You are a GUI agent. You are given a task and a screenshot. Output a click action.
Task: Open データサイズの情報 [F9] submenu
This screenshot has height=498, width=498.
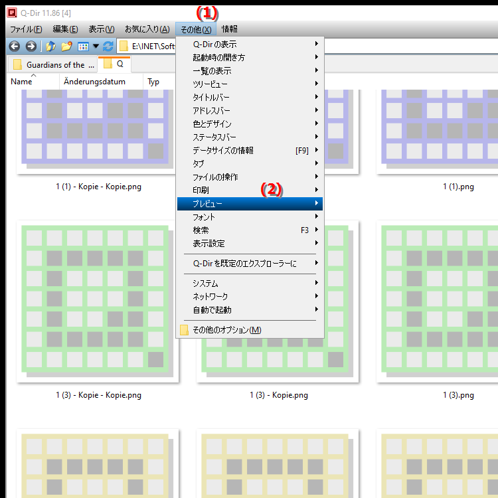[250, 150]
